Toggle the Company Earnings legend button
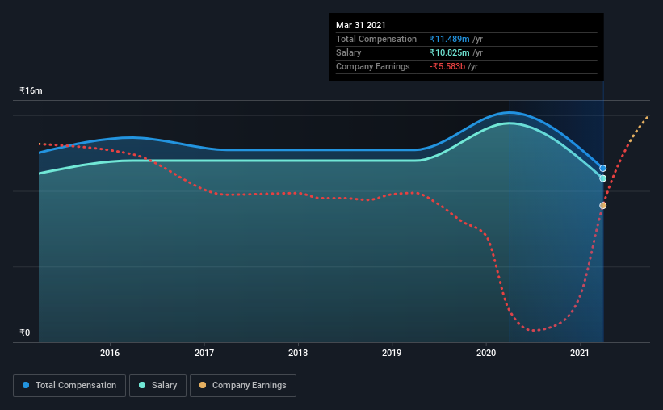This screenshot has width=663, height=410. (x=243, y=386)
